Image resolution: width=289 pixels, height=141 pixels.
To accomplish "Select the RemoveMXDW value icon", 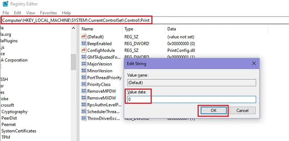I will tap(84, 98).
